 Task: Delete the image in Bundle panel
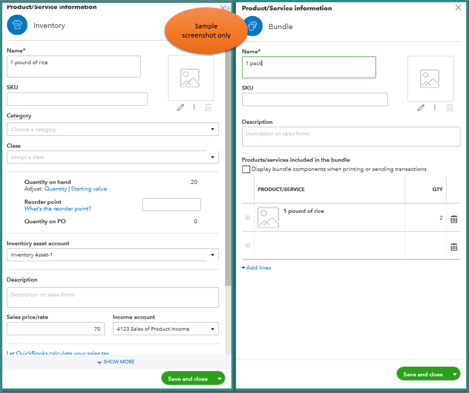click(449, 108)
